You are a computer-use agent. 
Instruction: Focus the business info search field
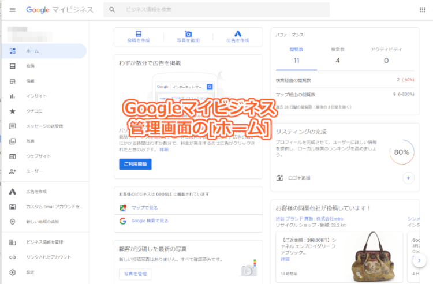[216, 10]
